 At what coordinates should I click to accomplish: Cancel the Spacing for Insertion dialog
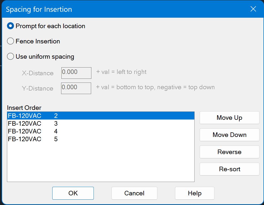click(x=134, y=193)
